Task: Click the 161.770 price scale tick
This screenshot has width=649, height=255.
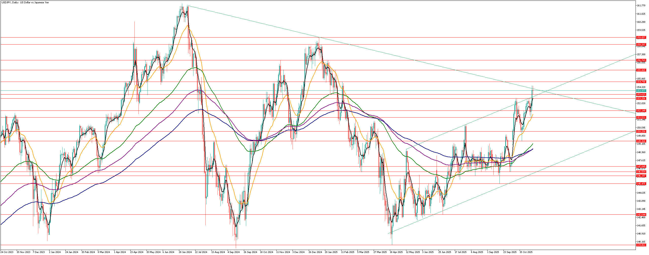Action: pos(641,6)
